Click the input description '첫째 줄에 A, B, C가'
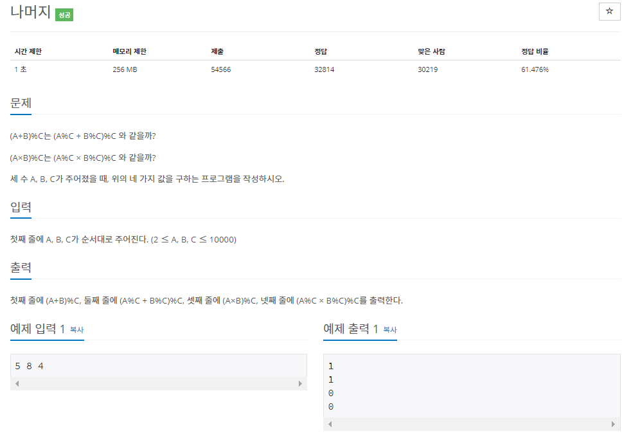Viewport: 631px width, 438px height. [x=123, y=240]
